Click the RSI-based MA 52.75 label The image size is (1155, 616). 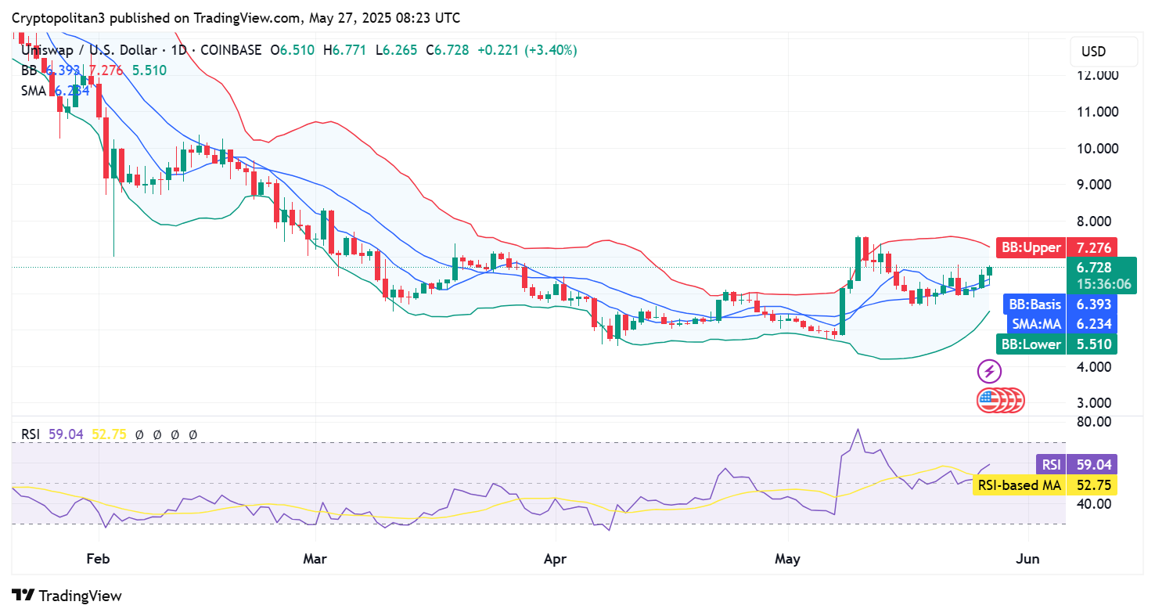point(1045,485)
